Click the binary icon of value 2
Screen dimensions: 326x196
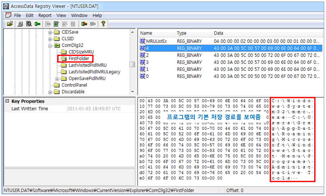pyautogui.click(x=142, y=55)
